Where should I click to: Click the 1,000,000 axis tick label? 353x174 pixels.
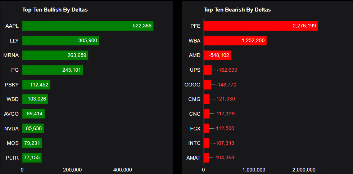click(x=254, y=170)
